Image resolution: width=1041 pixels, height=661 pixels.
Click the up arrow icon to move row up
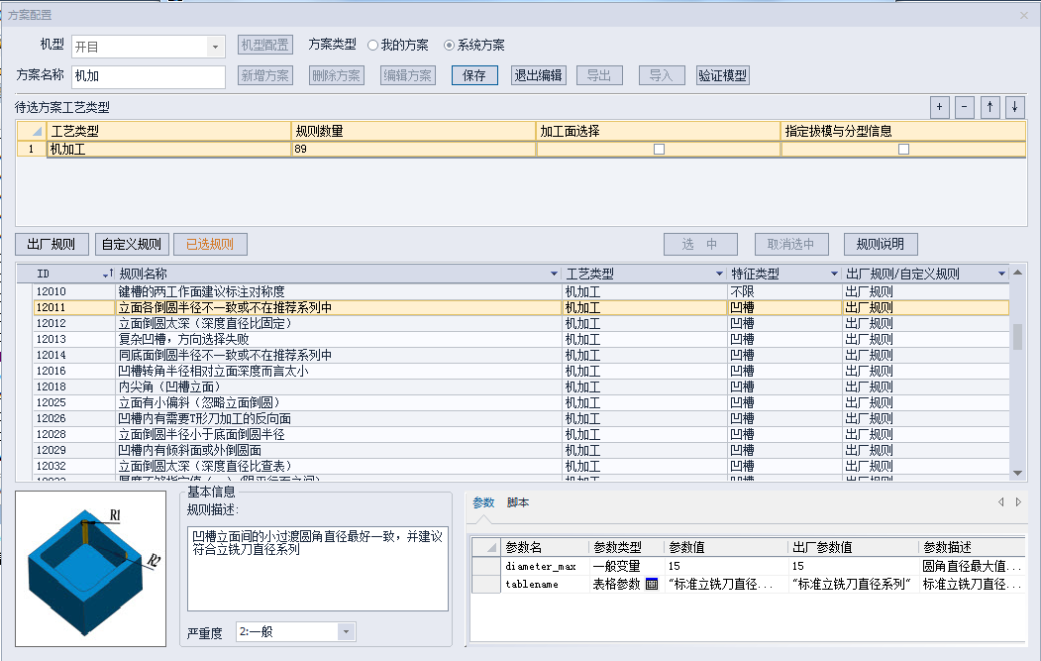(989, 106)
